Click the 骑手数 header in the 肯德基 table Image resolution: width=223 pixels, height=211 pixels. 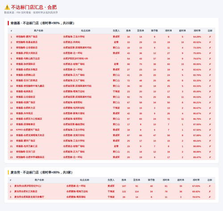click(154, 31)
